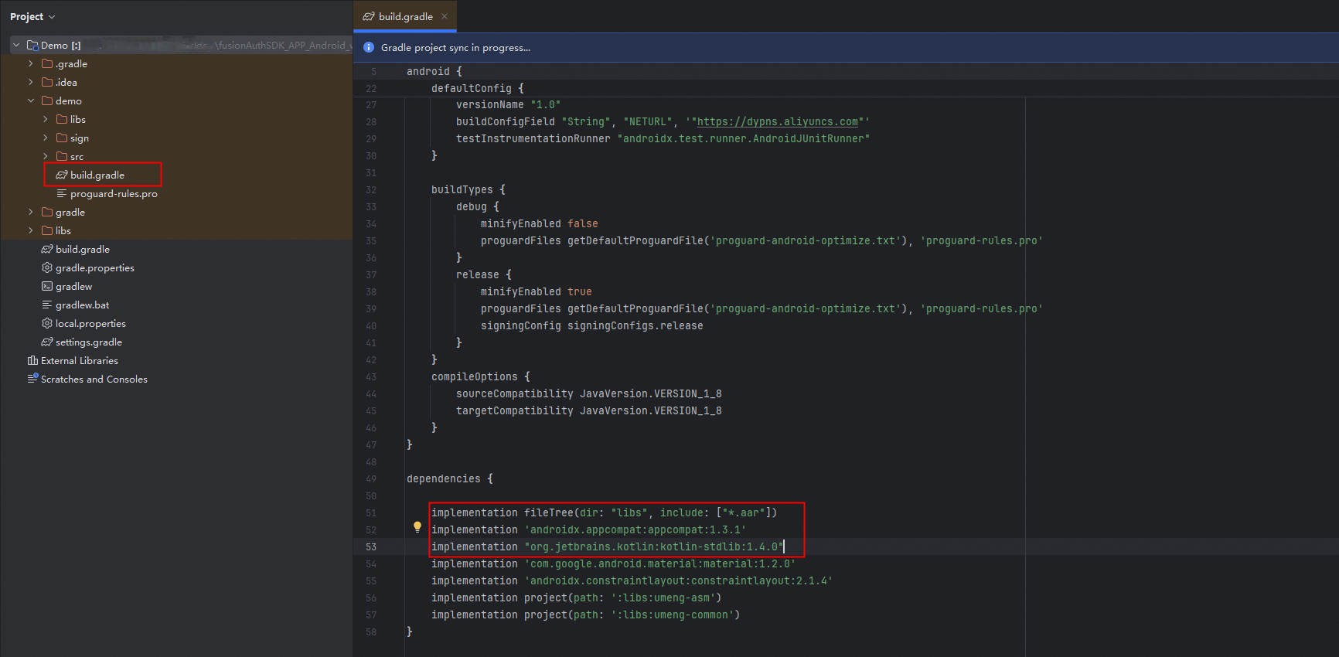
Task: Click the ':libs:umeng-asm' project dependency
Action: coord(577,598)
